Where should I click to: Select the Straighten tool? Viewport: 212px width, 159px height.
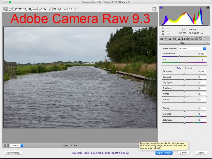click(x=35, y=9)
